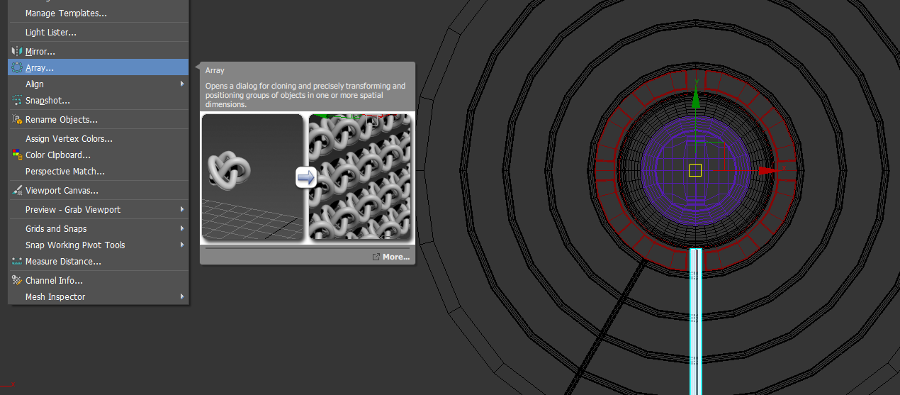The width and height of the screenshot is (900, 395).
Task: Open Rename Objects dialog
Action: point(98,119)
